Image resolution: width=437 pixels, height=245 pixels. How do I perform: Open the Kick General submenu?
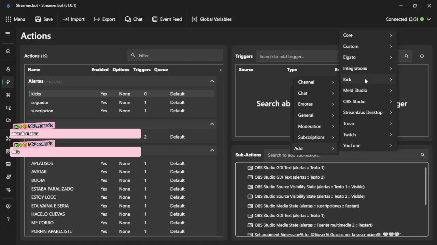316,115
